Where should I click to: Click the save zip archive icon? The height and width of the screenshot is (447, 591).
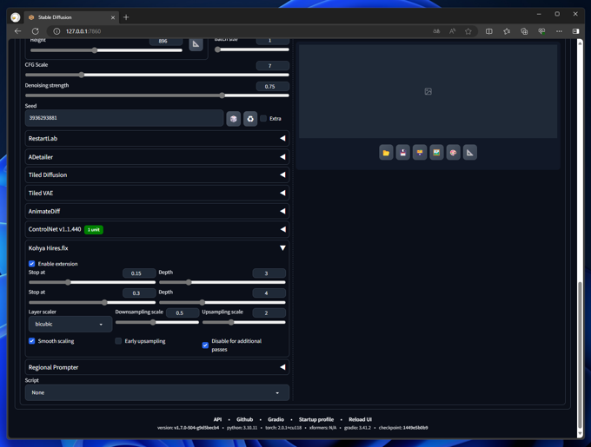click(x=420, y=153)
